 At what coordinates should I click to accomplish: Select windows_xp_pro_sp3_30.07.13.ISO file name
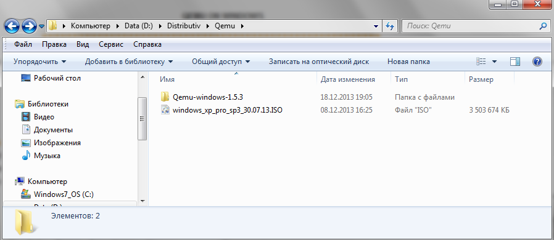coord(228,110)
